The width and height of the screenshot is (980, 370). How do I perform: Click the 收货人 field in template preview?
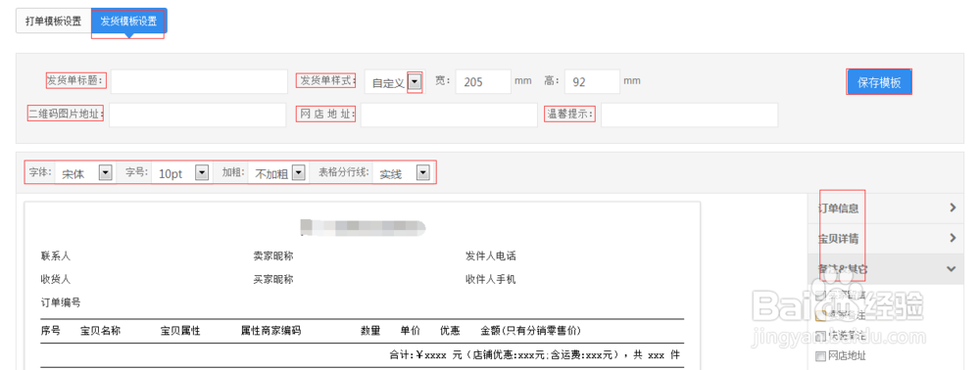(56, 279)
